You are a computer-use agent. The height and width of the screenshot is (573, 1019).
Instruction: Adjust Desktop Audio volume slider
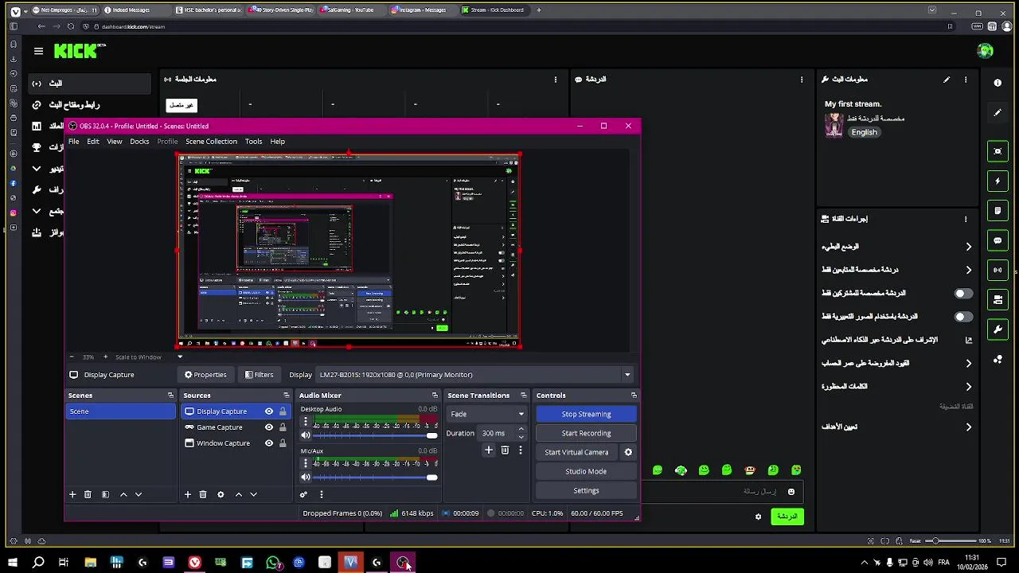tap(375, 435)
